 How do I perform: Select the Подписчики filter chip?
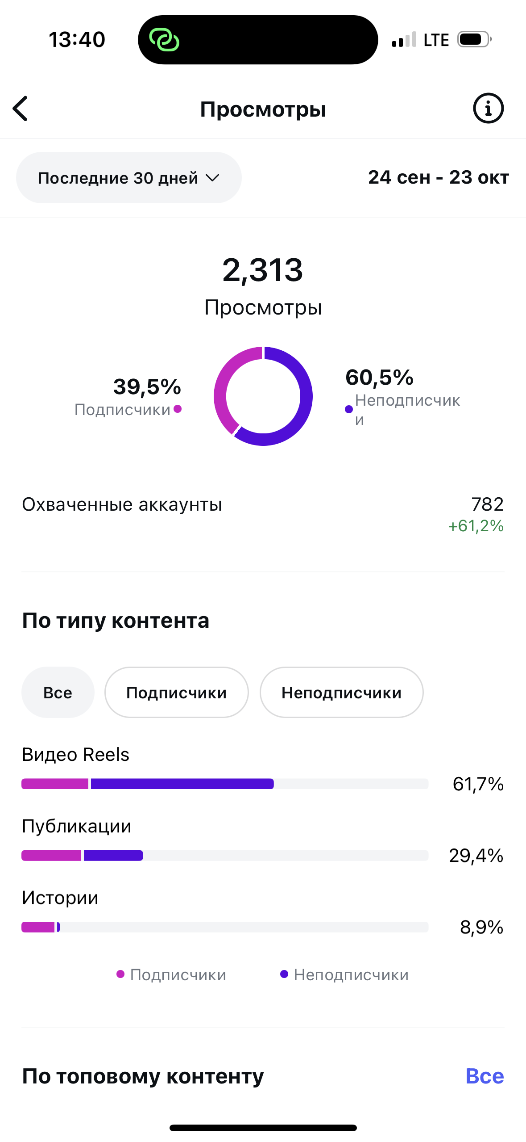[x=176, y=693]
